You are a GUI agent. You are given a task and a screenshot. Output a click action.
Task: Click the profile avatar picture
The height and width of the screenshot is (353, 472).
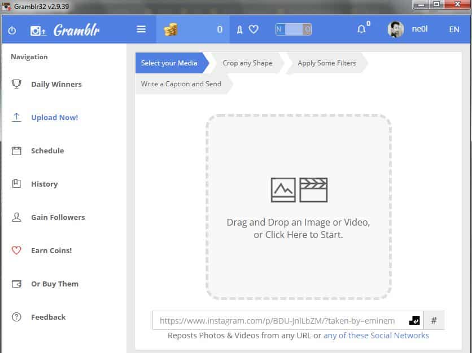click(x=396, y=29)
